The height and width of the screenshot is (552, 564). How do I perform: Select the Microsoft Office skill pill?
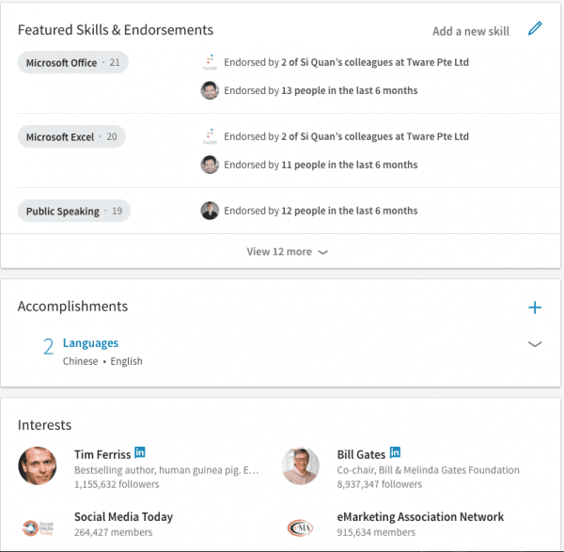point(73,62)
